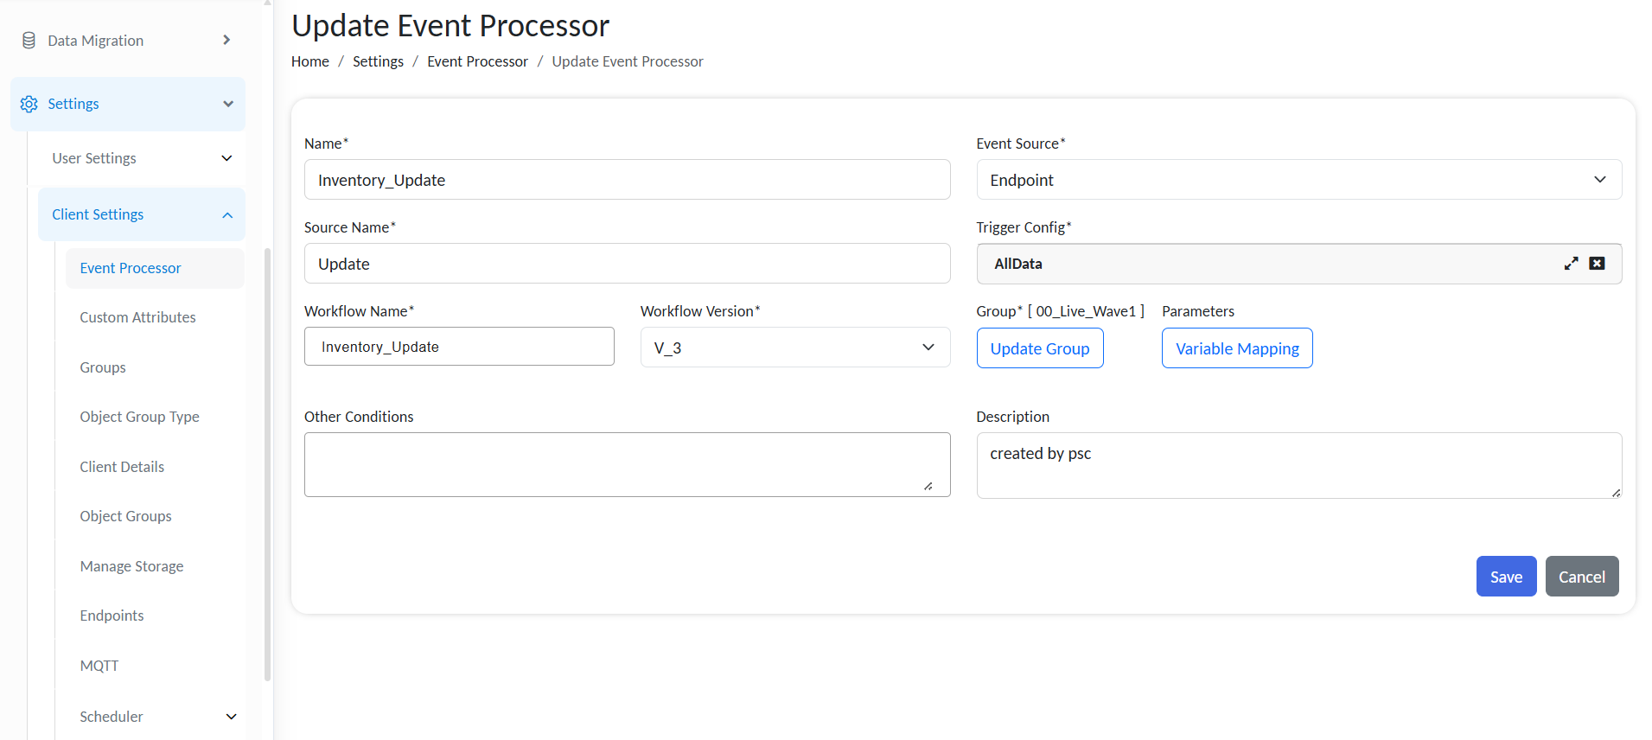Open the Variable Mapping parameters
This screenshot has width=1652, height=740.
coord(1236,348)
